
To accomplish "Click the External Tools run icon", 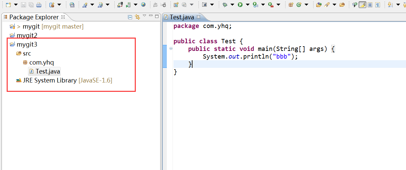I will (271, 5).
